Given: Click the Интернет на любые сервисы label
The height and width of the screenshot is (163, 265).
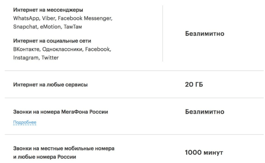Looking at the screenshot, I should coord(51,84).
